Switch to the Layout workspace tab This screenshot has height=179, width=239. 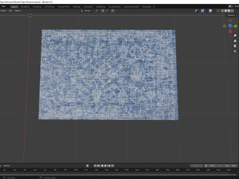click(14, 7)
